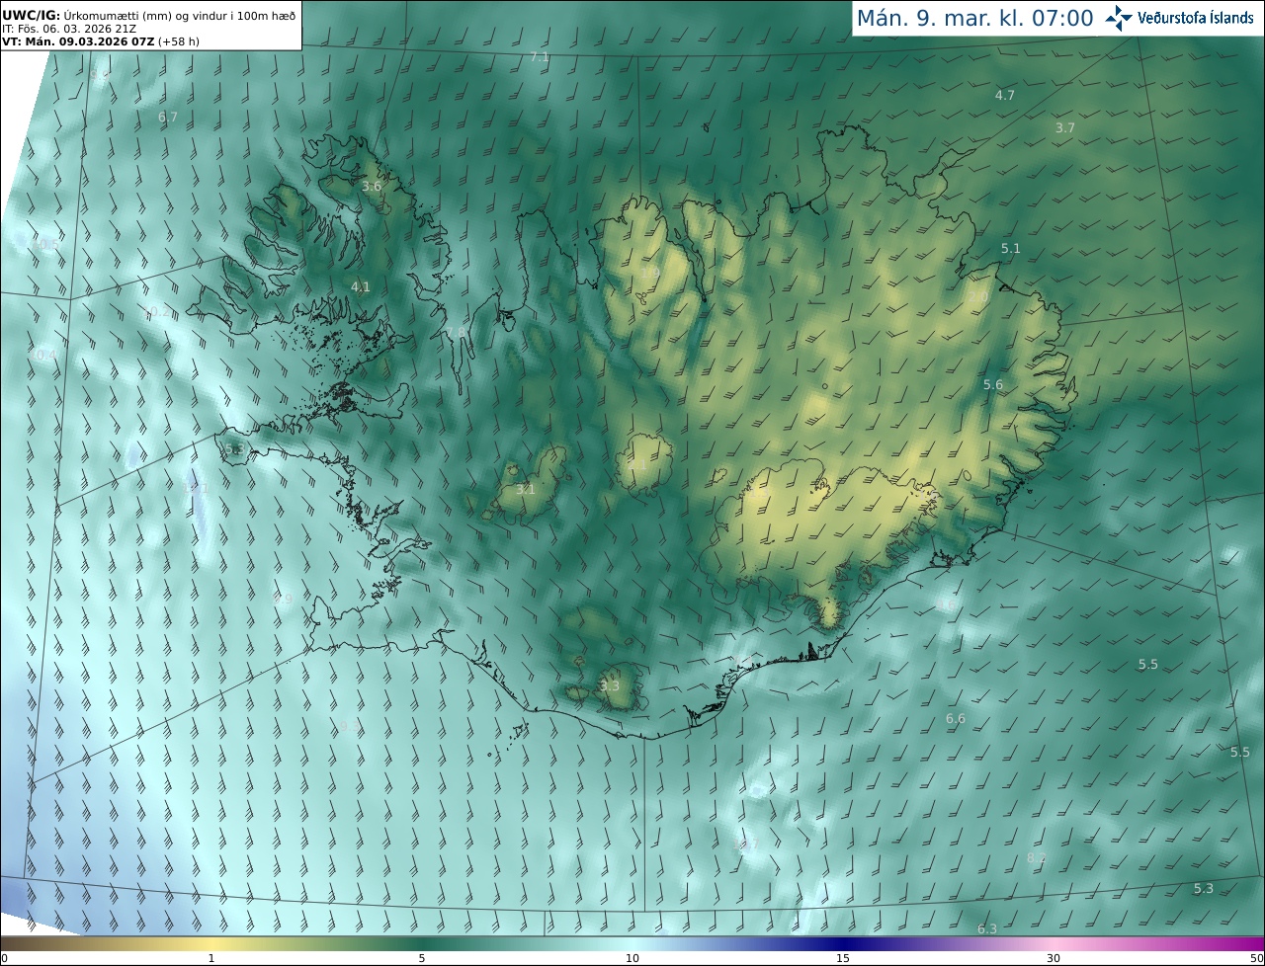Click the 4.1 value on the map
The height and width of the screenshot is (966, 1265).
coord(361,286)
